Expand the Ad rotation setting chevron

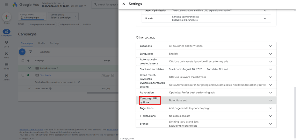271,92
